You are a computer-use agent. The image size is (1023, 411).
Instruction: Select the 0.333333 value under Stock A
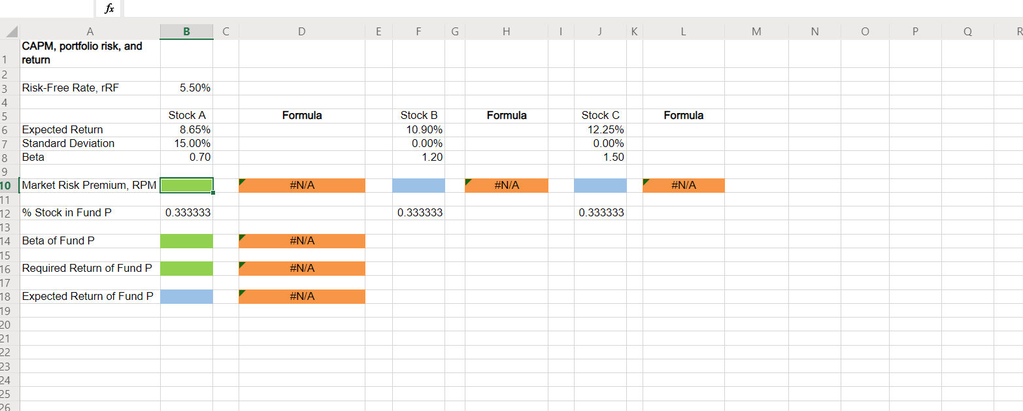click(186, 212)
